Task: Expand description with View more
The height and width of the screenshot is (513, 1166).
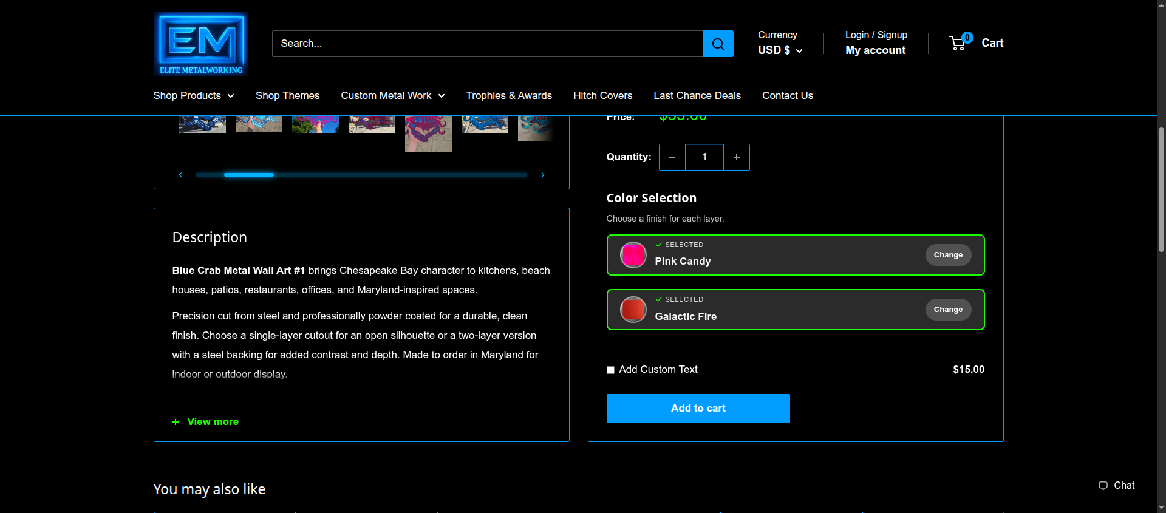Action: 205,421
